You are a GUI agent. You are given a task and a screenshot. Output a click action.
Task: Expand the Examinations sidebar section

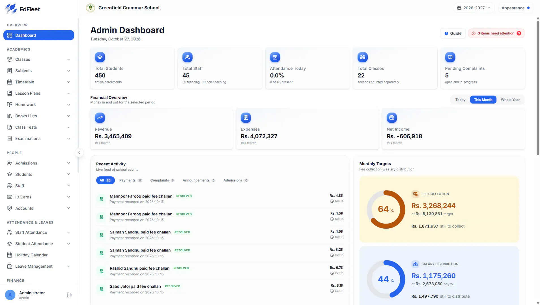click(39, 139)
